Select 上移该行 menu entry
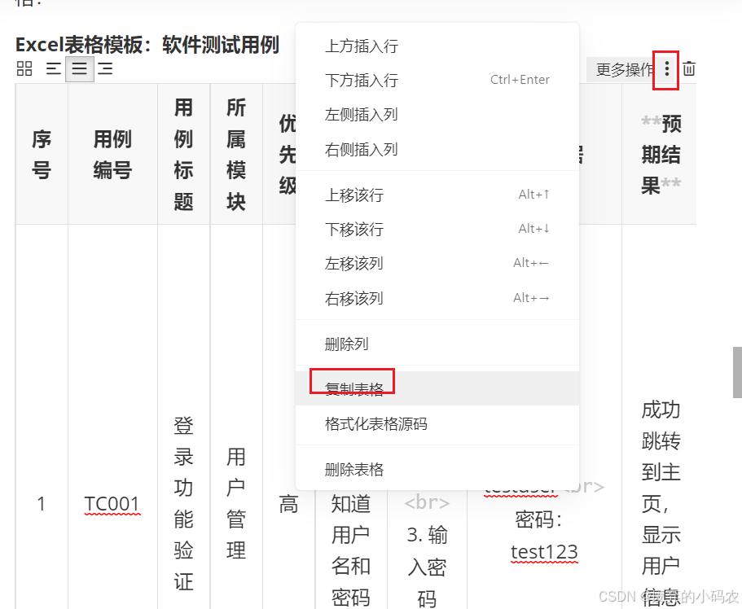 pyautogui.click(x=437, y=195)
